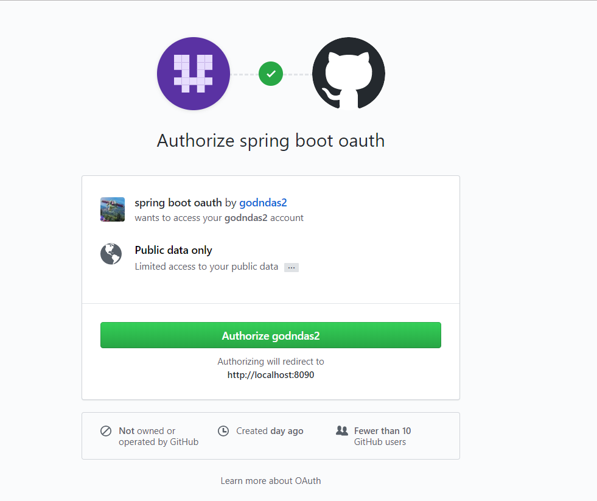Click the prohibited icon beside Not owned
Image resolution: width=597 pixels, height=501 pixels.
click(105, 430)
